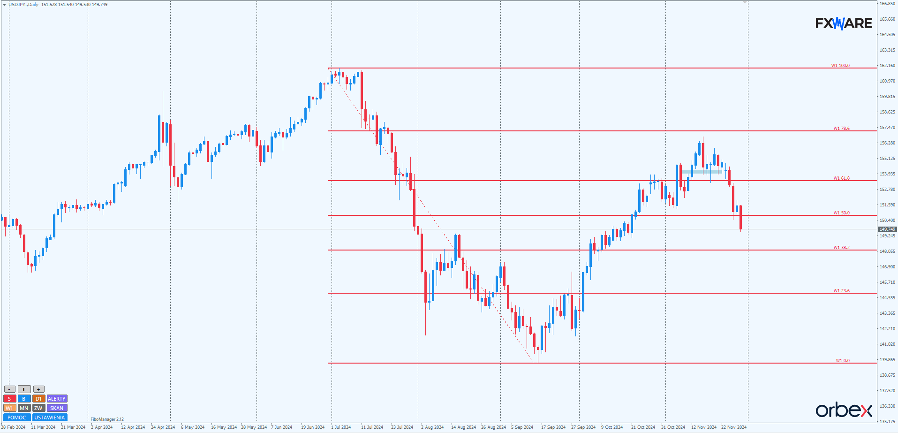
Task: Click the grey ZW button
Action: [38, 408]
